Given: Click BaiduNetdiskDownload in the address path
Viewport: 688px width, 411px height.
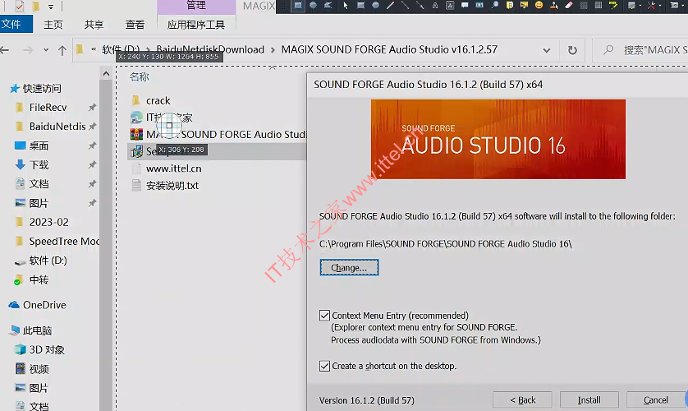Looking at the screenshot, I should click(210, 49).
